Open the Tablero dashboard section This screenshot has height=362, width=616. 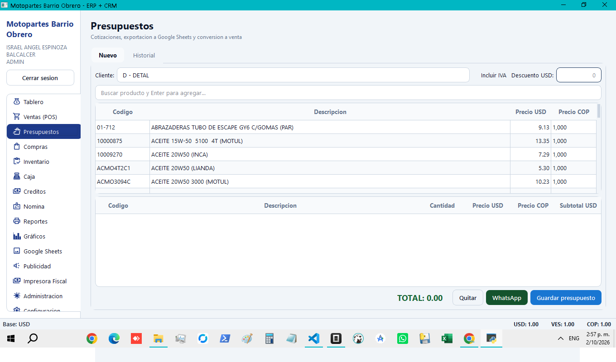(43, 102)
